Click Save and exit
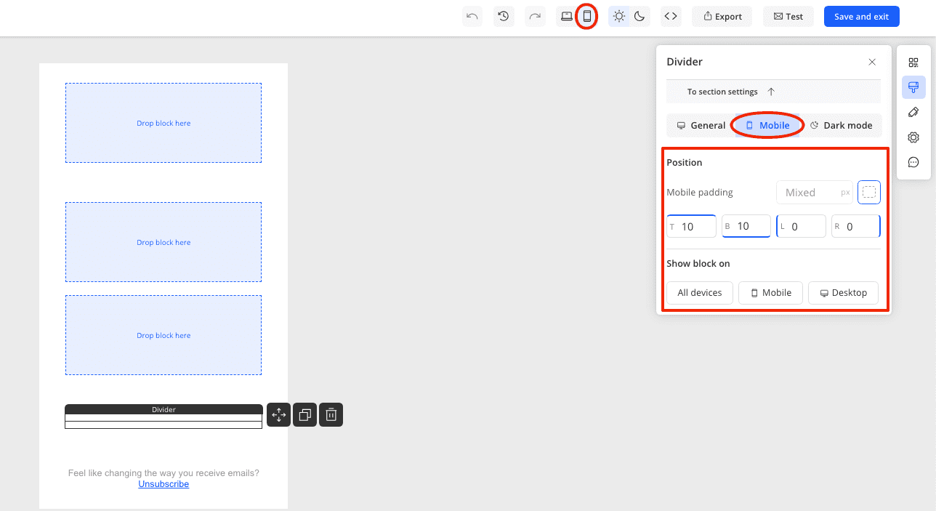 (861, 16)
